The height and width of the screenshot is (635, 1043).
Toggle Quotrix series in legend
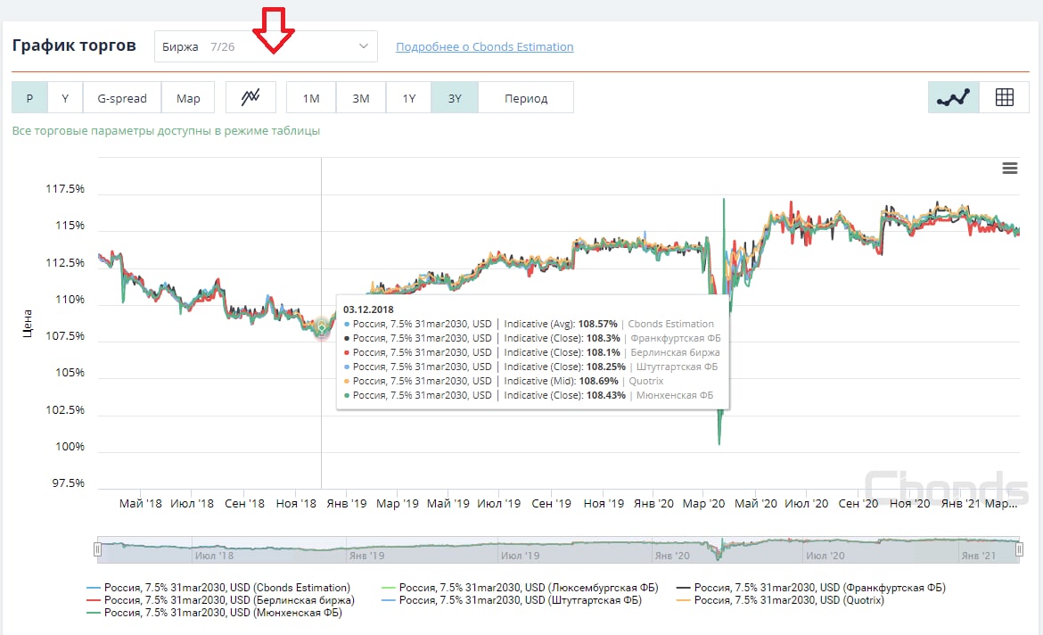point(780,599)
